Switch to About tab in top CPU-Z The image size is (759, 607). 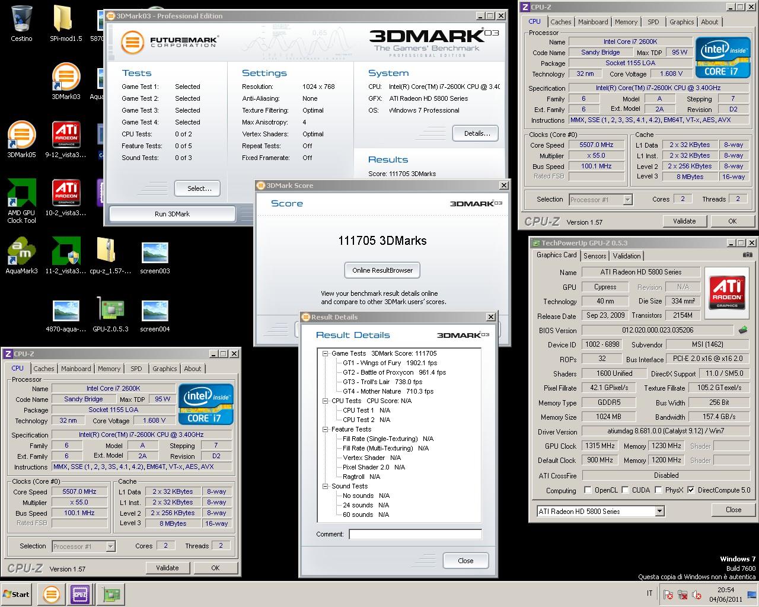710,22
